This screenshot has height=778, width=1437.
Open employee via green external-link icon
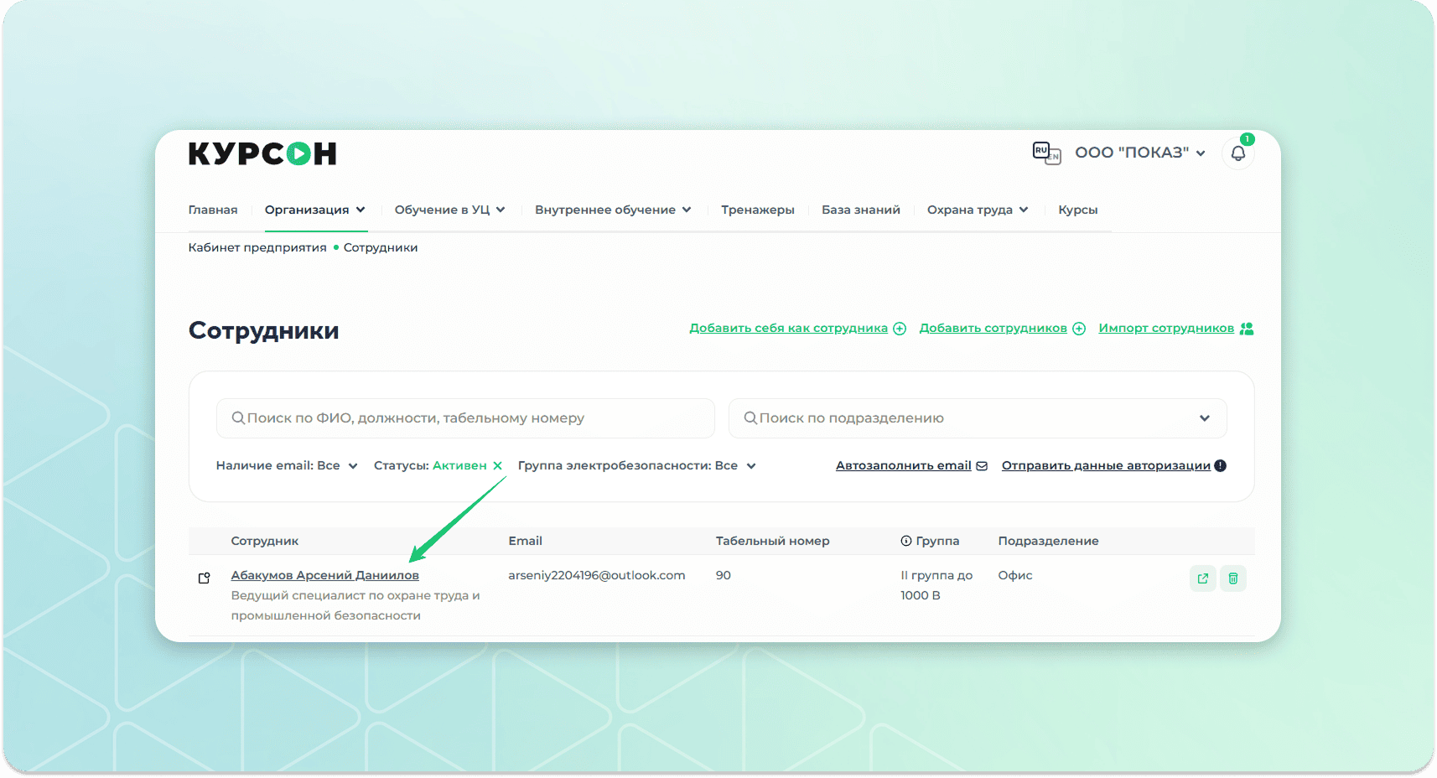click(x=1202, y=578)
